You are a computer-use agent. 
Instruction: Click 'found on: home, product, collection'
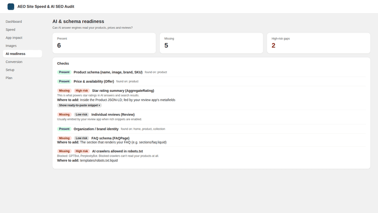pyautogui.click(x=143, y=129)
